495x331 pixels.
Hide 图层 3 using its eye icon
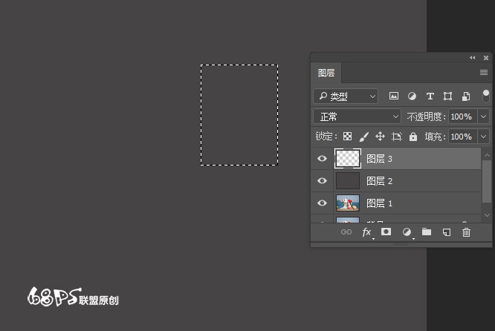(x=323, y=158)
